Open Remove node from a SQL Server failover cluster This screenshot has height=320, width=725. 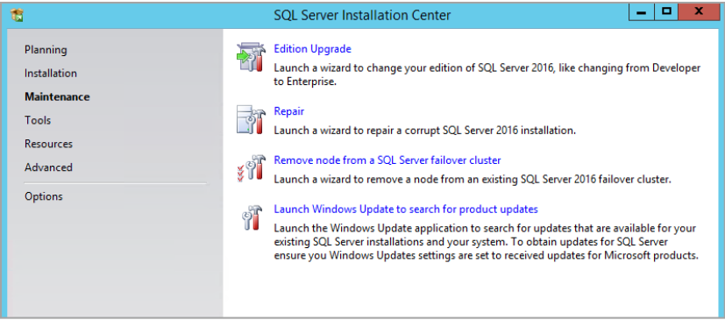click(387, 160)
